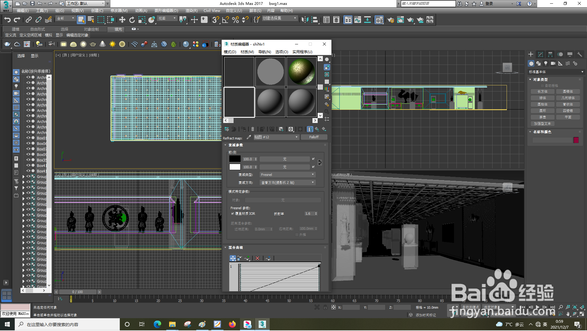Open the 视图 reference coordinate dropdown
Image resolution: width=587 pixels, height=331 pixels.
point(167,18)
